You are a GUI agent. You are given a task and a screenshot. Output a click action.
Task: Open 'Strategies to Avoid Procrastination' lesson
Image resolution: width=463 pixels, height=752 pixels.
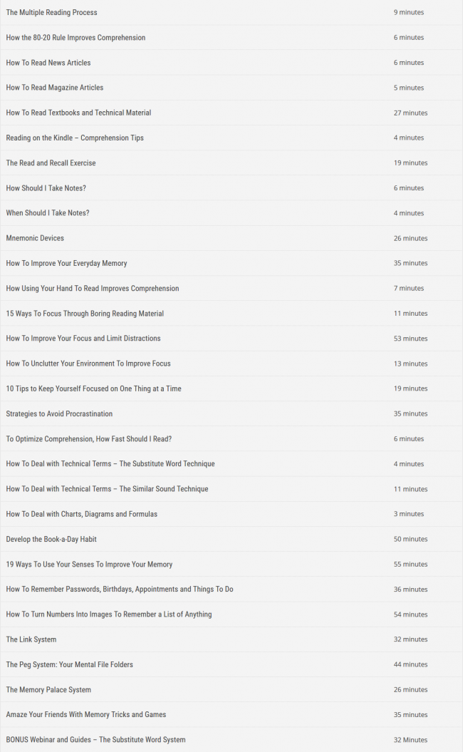tap(59, 413)
